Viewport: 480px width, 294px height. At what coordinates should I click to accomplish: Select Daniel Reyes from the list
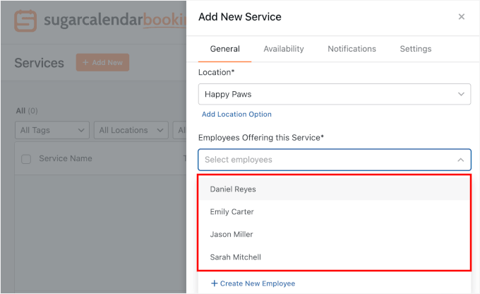coord(335,189)
